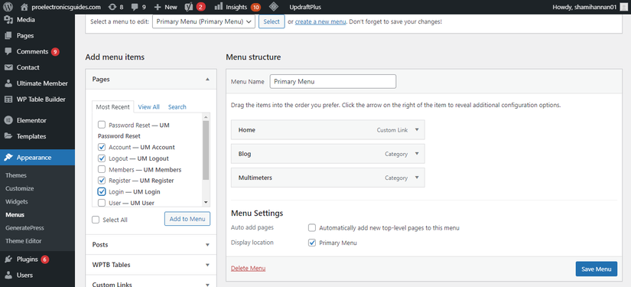Click the WordPress logo icon
This screenshot has width=631, height=287.
(8, 7)
